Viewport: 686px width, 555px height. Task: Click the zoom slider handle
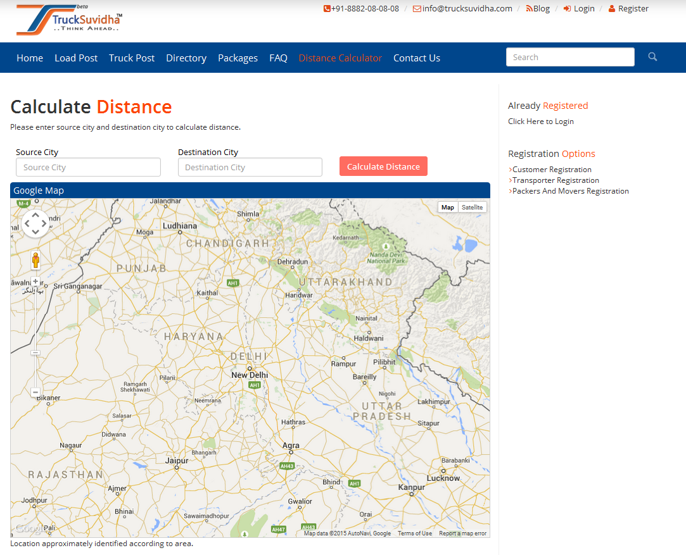(35, 352)
